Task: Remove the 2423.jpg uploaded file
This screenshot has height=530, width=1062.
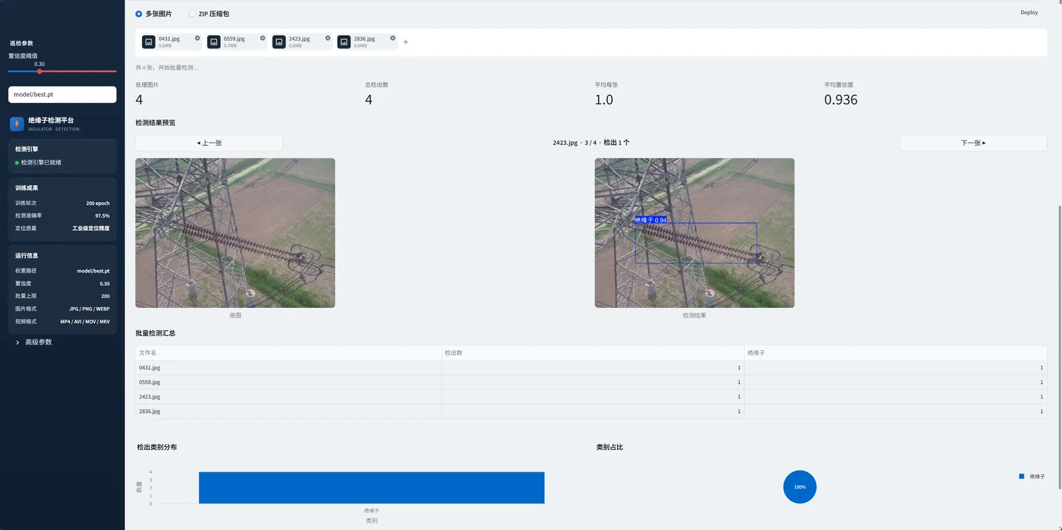Action: (327, 38)
